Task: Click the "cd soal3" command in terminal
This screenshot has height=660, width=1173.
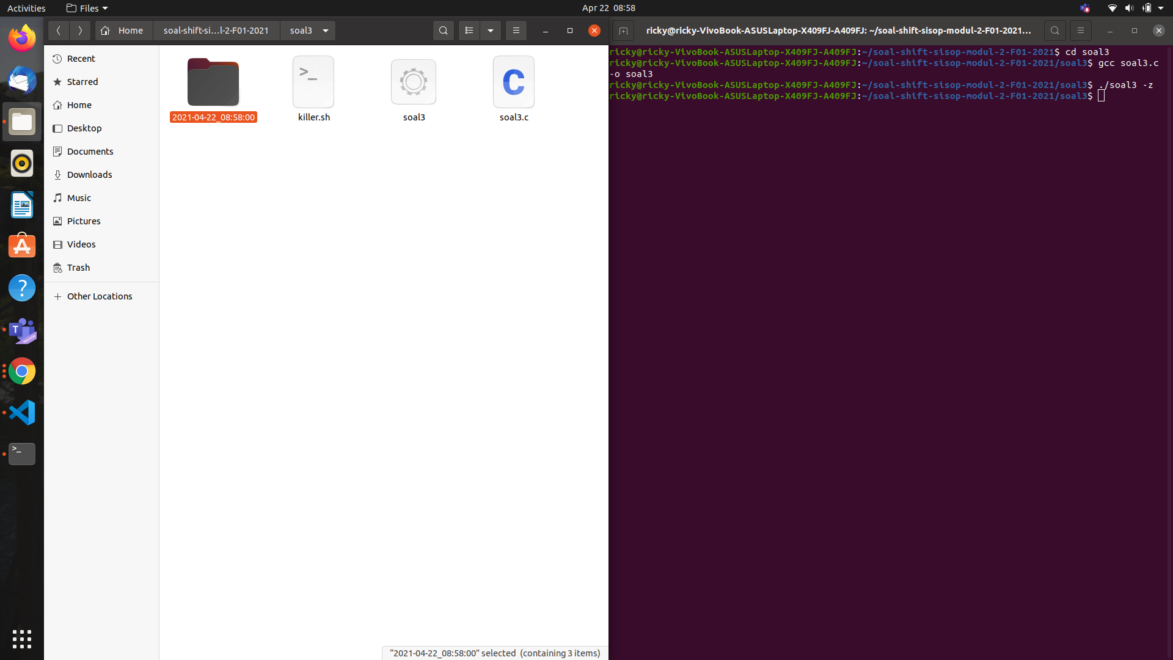Action: pos(1087,52)
